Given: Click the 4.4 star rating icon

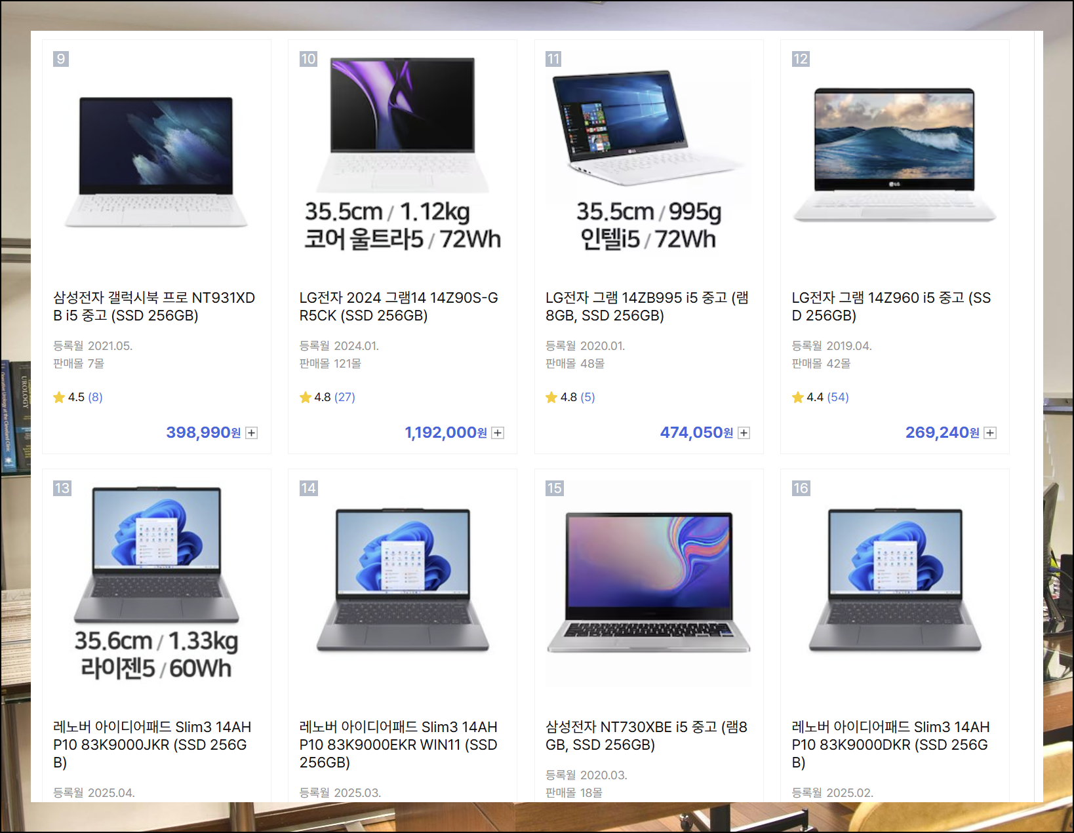Looking at the screenshot, I should [798, 397].
